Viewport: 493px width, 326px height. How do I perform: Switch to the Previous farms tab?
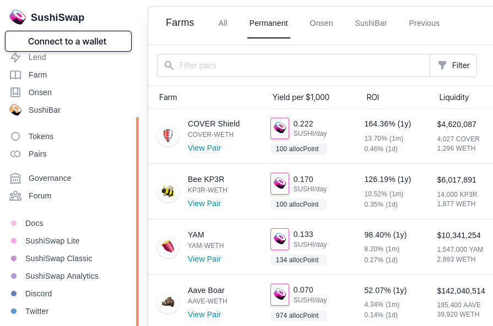[424, 23]
